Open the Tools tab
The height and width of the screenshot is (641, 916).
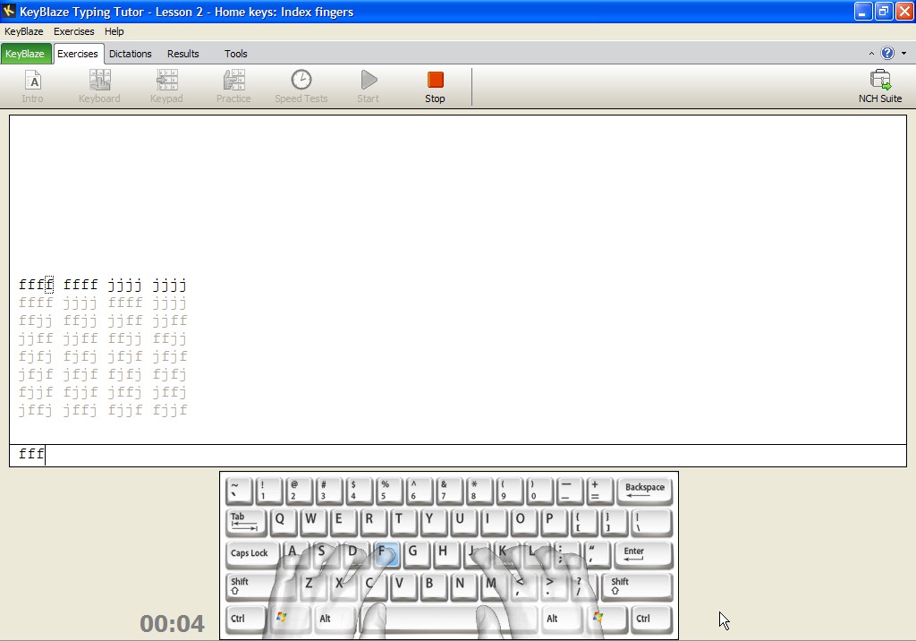235,54
